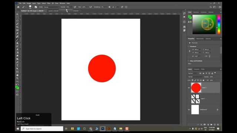Filter layers by type T icon

[x=206, y=73]
